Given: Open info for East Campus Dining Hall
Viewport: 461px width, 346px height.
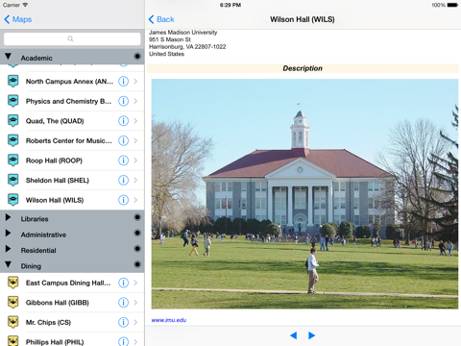Looking at the screenshot, I should pos(123,283).
